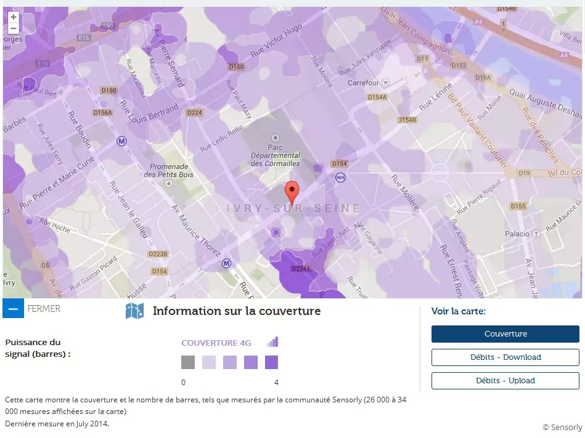585x438 pixels.
Task: Click the darkest purple 4-bar legend swatch
Action: pos(271,362)
